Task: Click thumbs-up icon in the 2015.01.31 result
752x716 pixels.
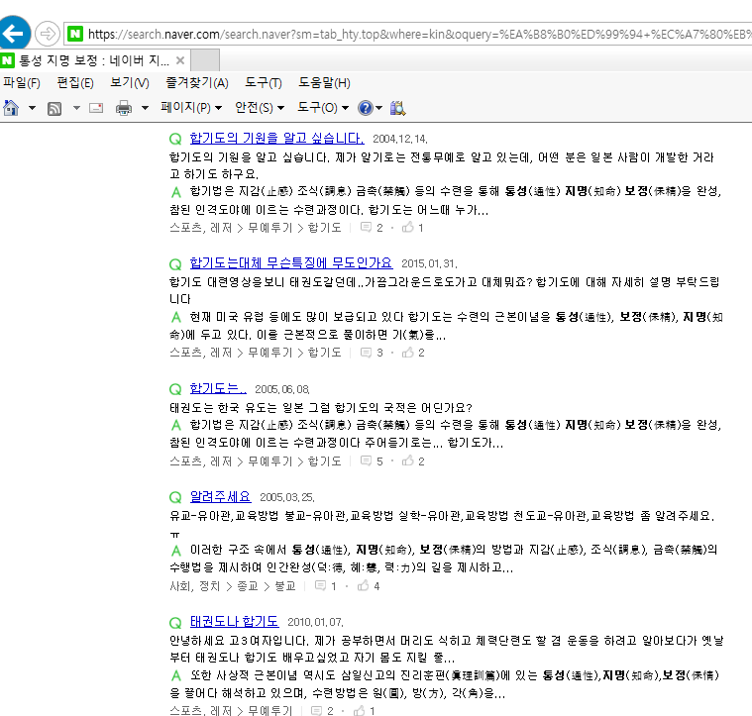Action: click(x=408, y=353)
